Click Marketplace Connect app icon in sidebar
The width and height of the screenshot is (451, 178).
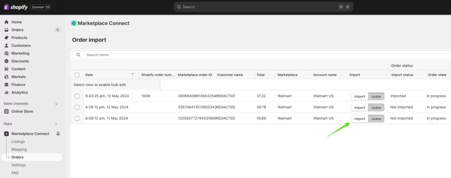click(x=6, y=134)
